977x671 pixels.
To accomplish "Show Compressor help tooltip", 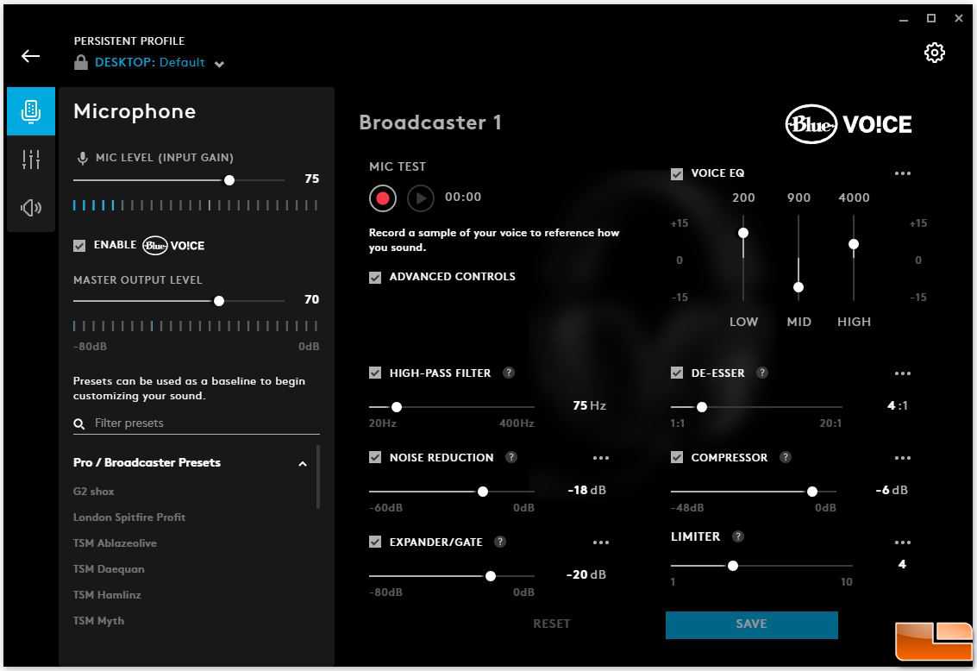I will point(786,457).
